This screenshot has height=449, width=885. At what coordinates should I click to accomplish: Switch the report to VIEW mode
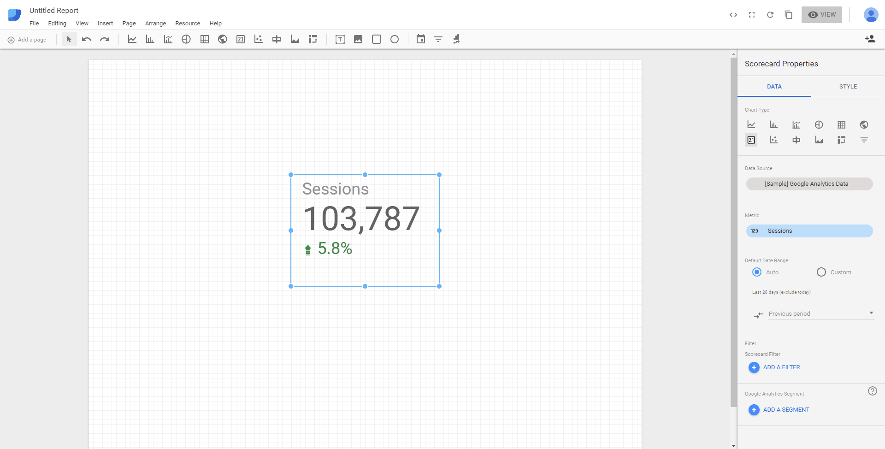[x=822, y=14]
